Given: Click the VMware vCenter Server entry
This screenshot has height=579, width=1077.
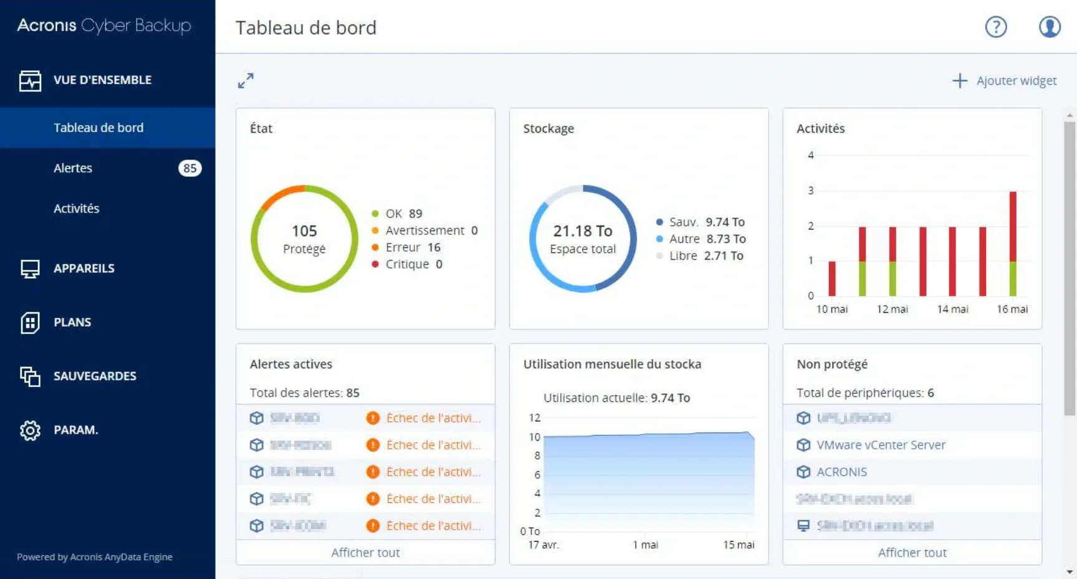Looking at the screenshot, I should tap(881, 445).
